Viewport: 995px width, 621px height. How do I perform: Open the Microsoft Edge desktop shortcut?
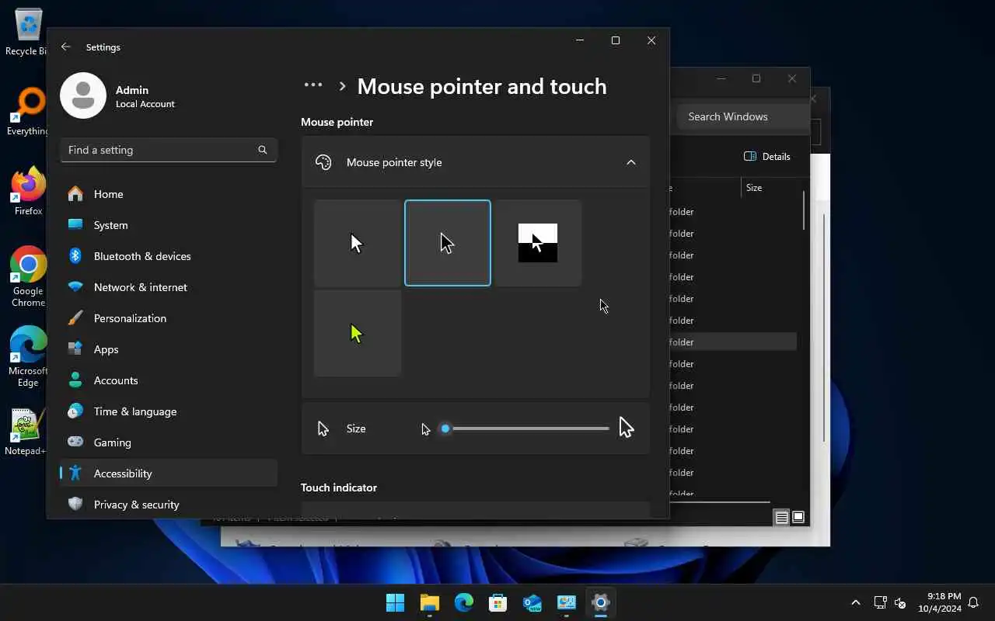[28, 357]
